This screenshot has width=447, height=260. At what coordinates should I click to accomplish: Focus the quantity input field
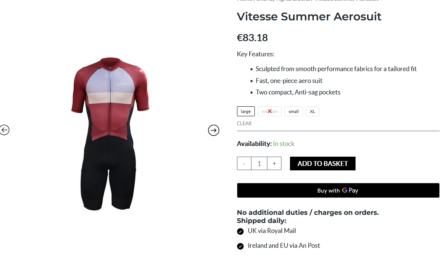tap(259, 163)
